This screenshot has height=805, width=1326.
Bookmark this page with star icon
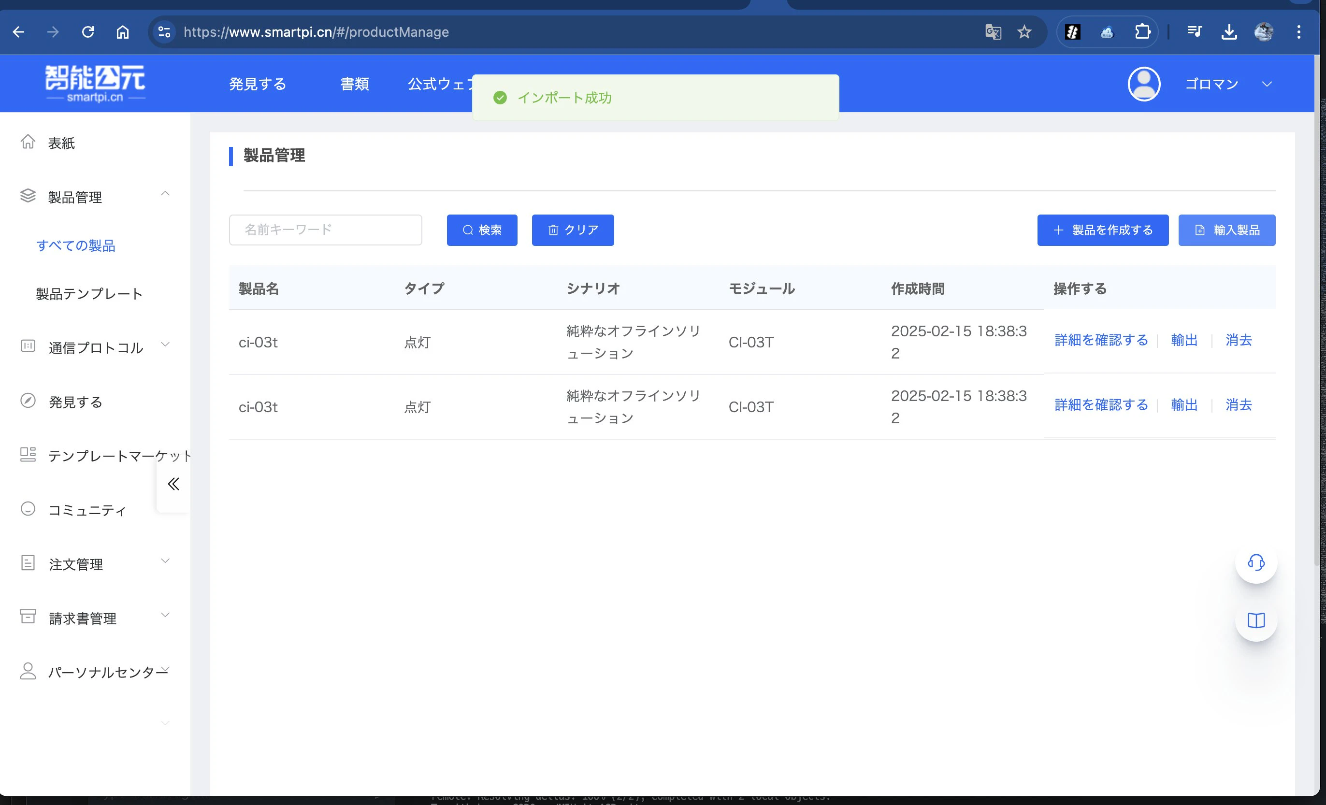click(1024, 32)
